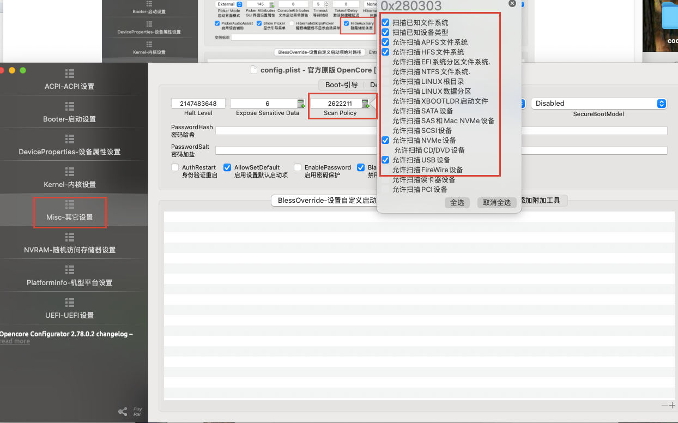Click the Scan Policy calculator icon

(366, 104)
